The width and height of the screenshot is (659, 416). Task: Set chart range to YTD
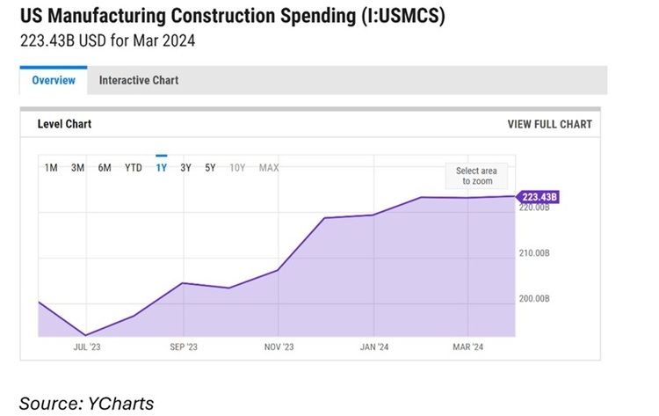pyautogui.click(x=134, y=168)
